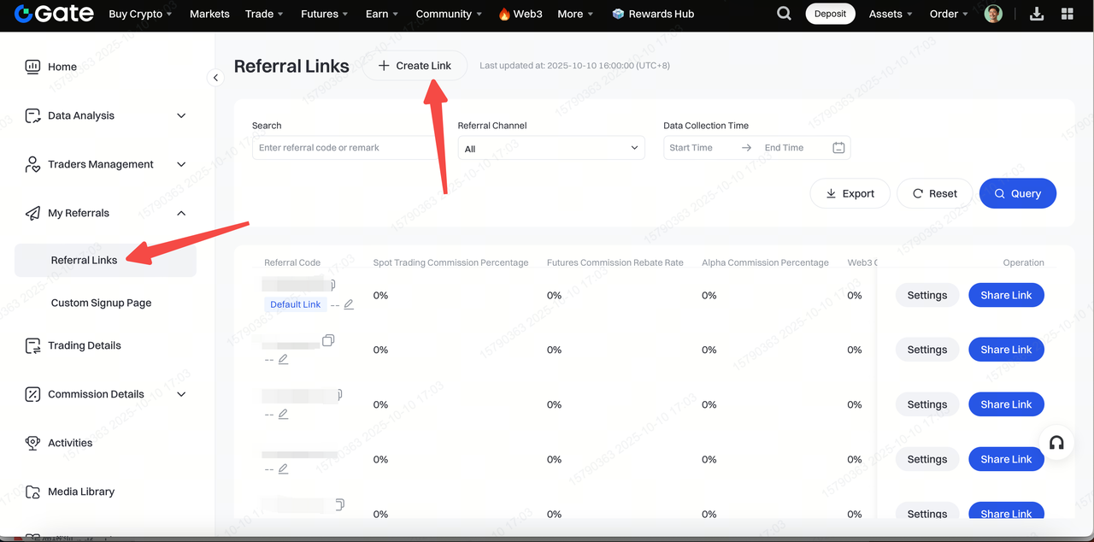1094x542 pixels.
Task: Open the headset customer support icon
Action: tap(1056, 443)
